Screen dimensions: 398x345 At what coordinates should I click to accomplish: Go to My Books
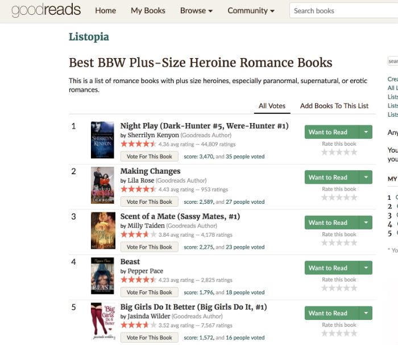coord(148,11)
